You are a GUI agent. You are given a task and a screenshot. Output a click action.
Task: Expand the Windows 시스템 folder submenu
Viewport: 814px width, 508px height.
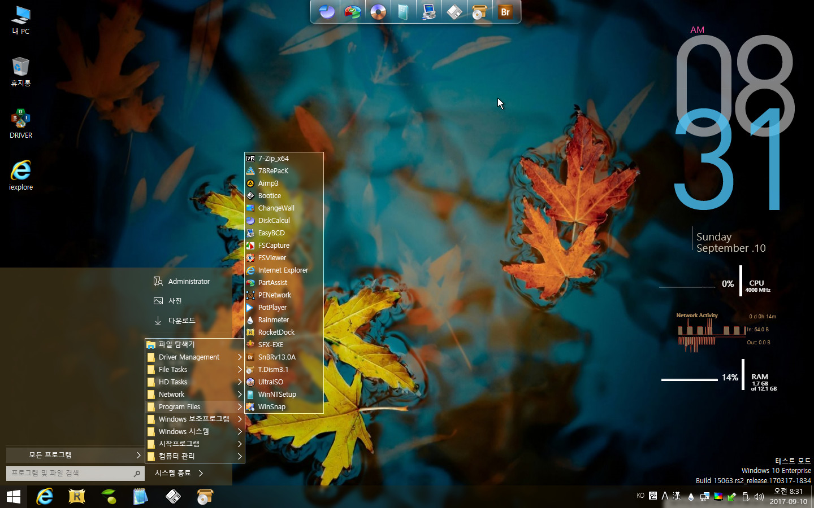click(x=195, y=432)
